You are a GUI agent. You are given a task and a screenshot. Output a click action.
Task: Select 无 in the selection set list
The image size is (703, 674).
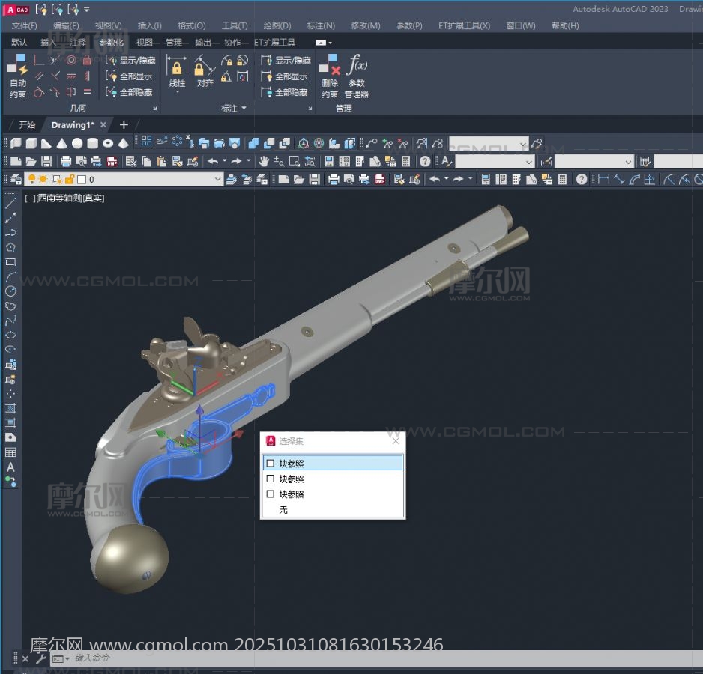point(283,510)
